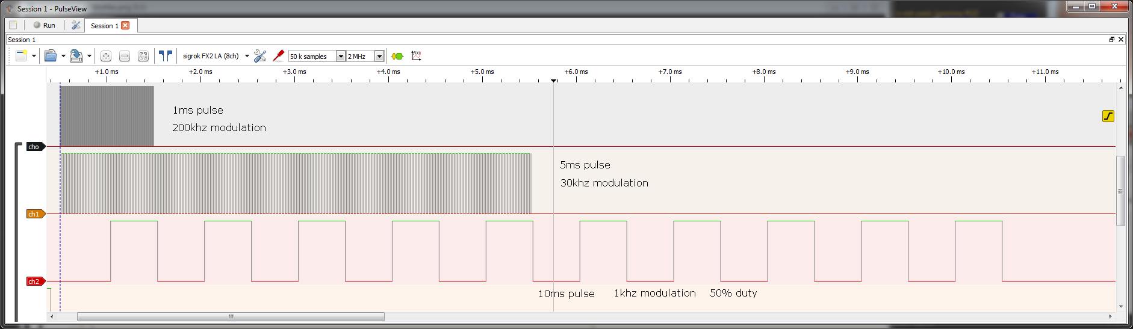1133x329 pixels.
Task: Create a new view with toolbar icon
Action: point(22,56)
